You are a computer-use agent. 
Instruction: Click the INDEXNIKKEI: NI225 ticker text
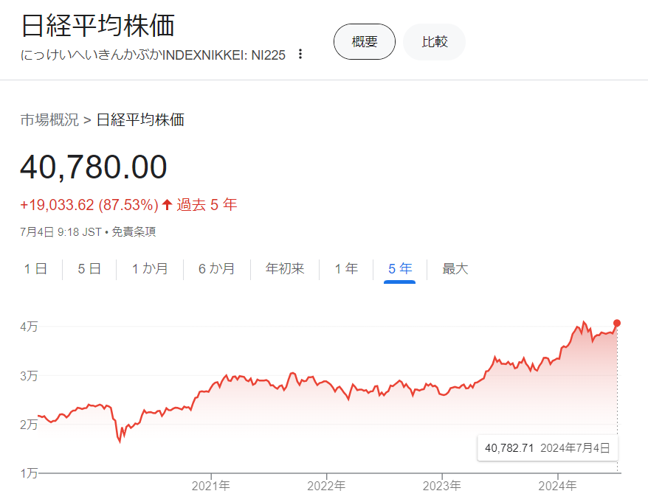pyautogui.click(x=224, y=55)
